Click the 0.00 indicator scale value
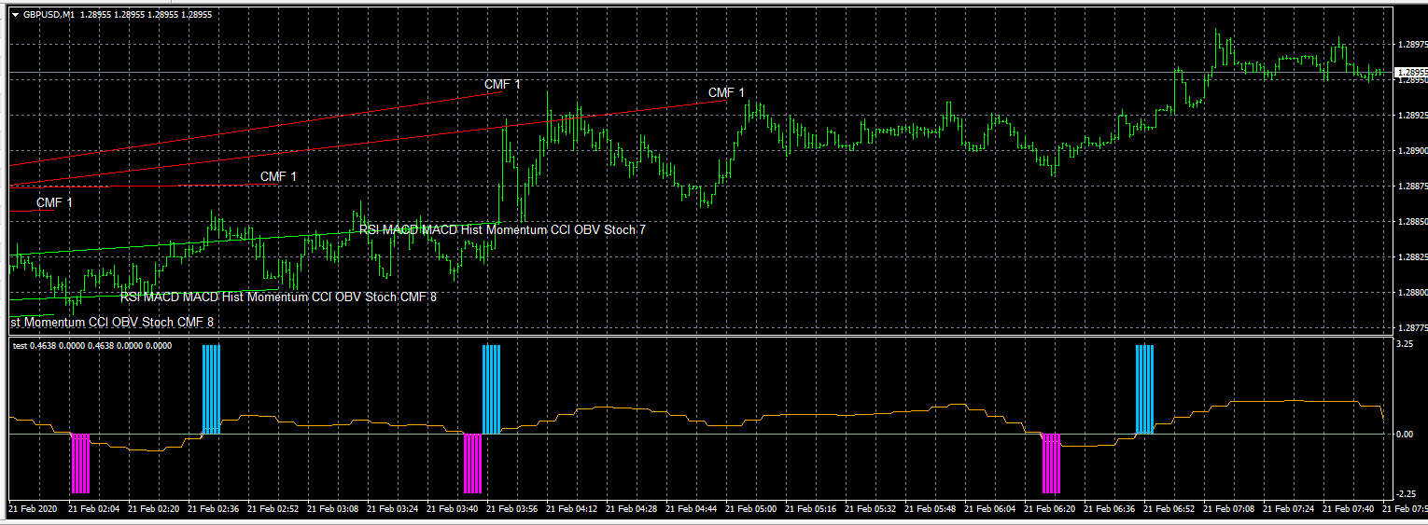The width and height of the screenshot is (1428, 525). click(1407, 435)
